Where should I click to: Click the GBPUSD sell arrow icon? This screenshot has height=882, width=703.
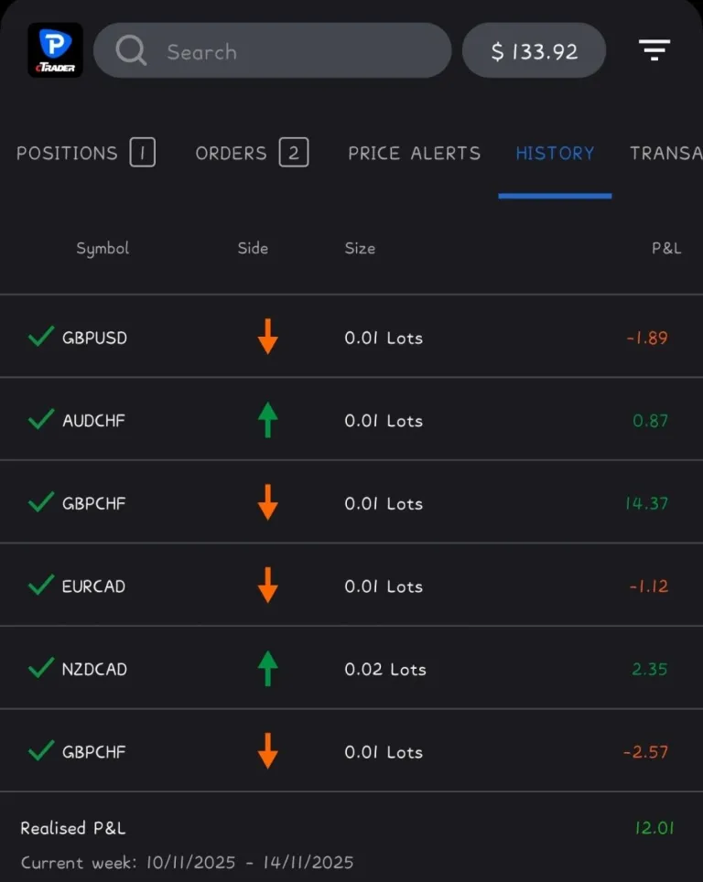267,337
